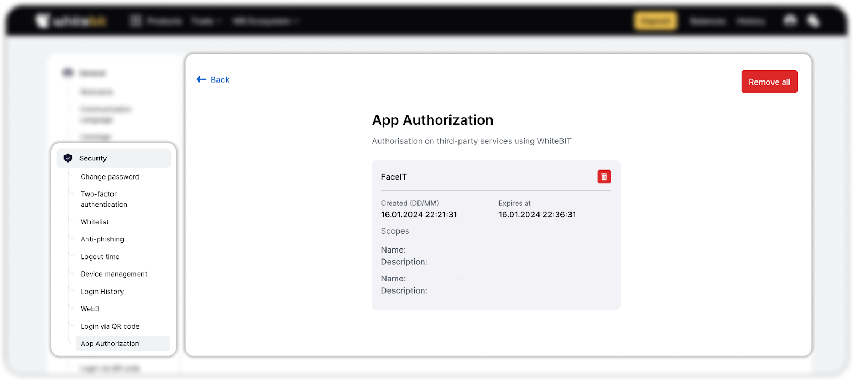Click the Security shield icon
Screen dimensions: 853x380
tap(68, 158)
